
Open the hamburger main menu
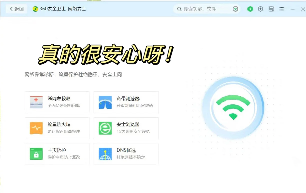(282, 9)
